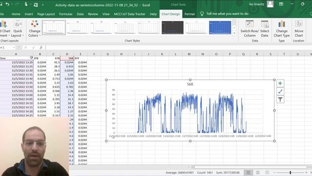Apply the blue background chart style
The width and height of the screenshot is (312, 176).
tap(220, 27)
